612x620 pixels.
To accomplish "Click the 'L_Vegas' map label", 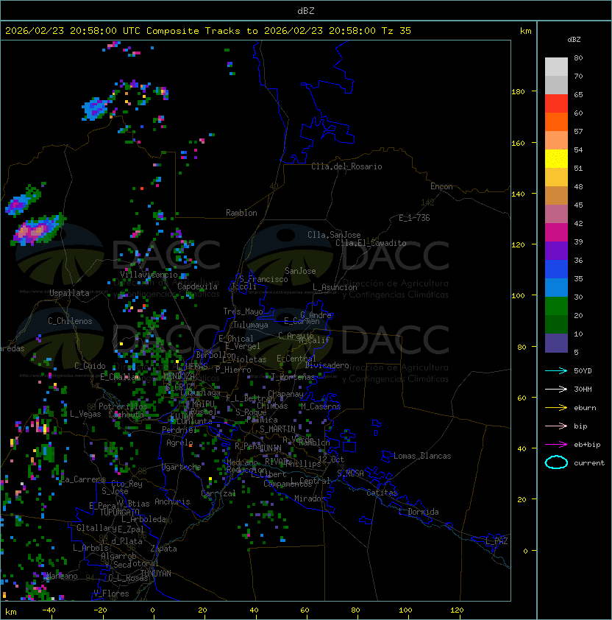I will click(x=85, y=414).
